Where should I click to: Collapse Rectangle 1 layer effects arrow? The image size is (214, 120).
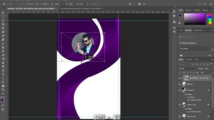211,90
